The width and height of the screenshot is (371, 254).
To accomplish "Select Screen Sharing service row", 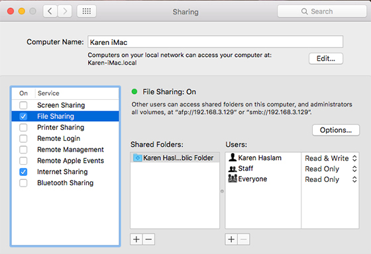I will [66, 105].
